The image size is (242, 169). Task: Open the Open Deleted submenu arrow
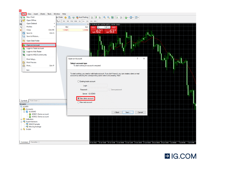[54, 24]
